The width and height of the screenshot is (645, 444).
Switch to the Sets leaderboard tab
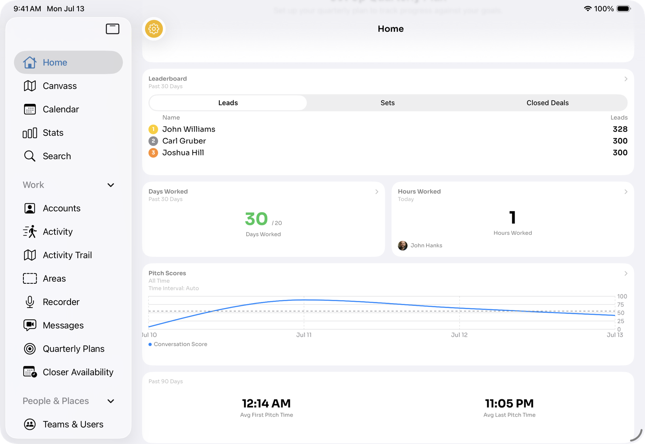tap(387, 103)
